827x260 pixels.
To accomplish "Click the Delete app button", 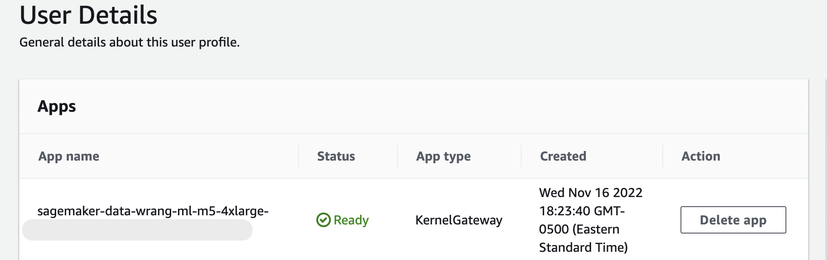I will click(733, 220).
